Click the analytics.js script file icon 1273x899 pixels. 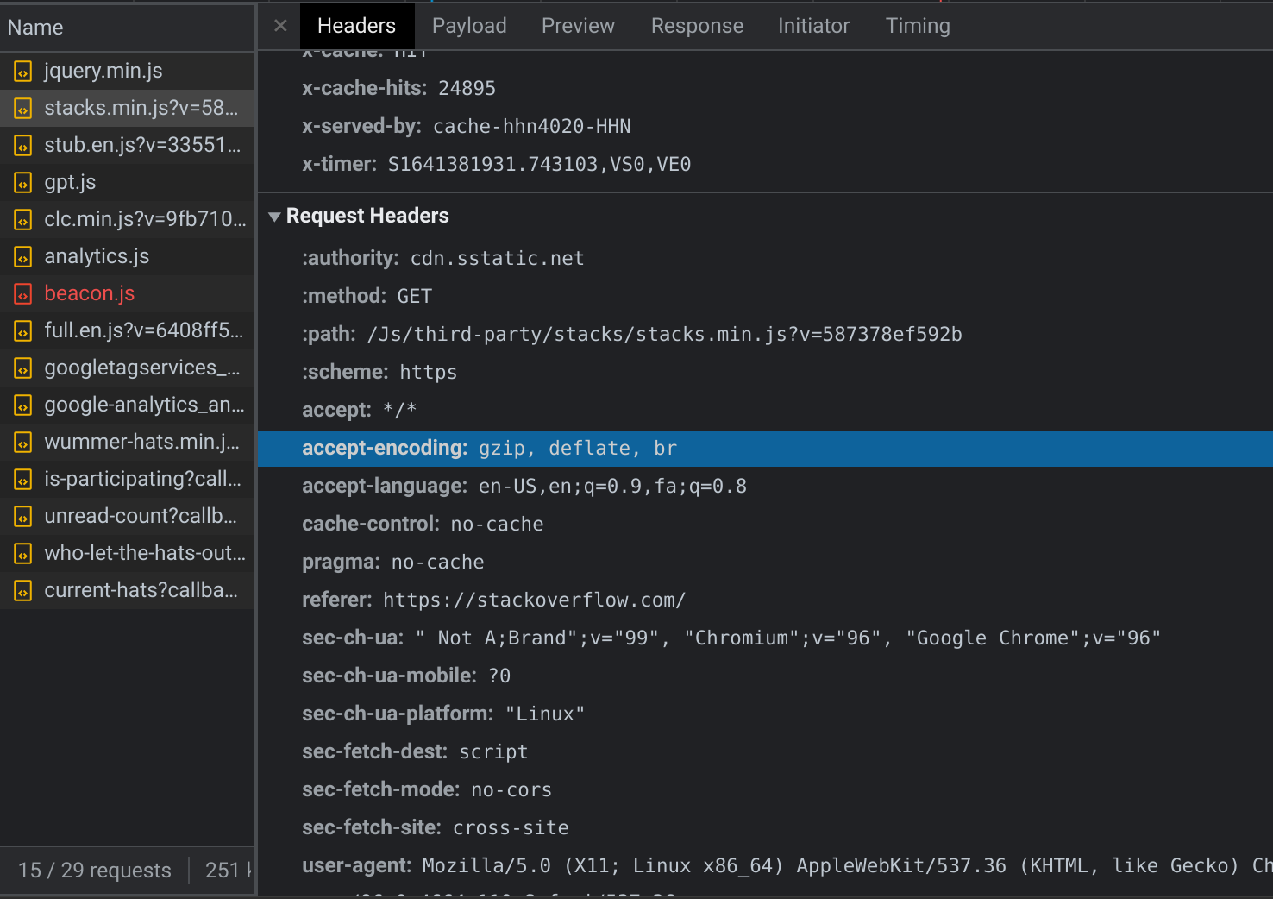tap(23, 257)
